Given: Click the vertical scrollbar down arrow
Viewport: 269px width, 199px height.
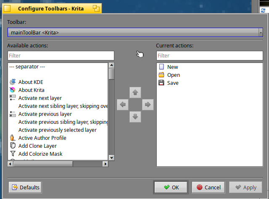Looking at the screenshot, I should (x=111, y=158).
